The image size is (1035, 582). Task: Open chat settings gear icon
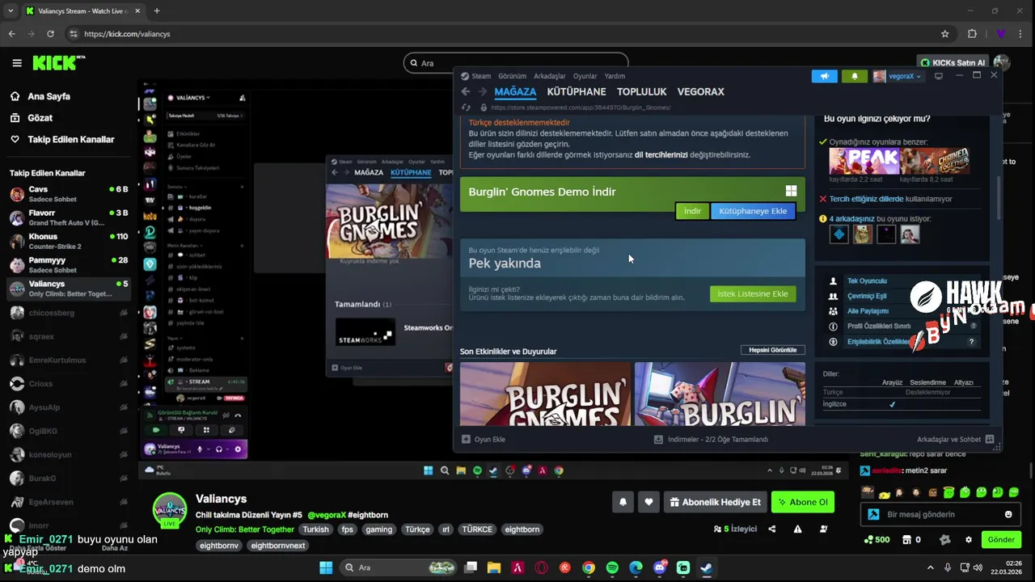(969, 539)
